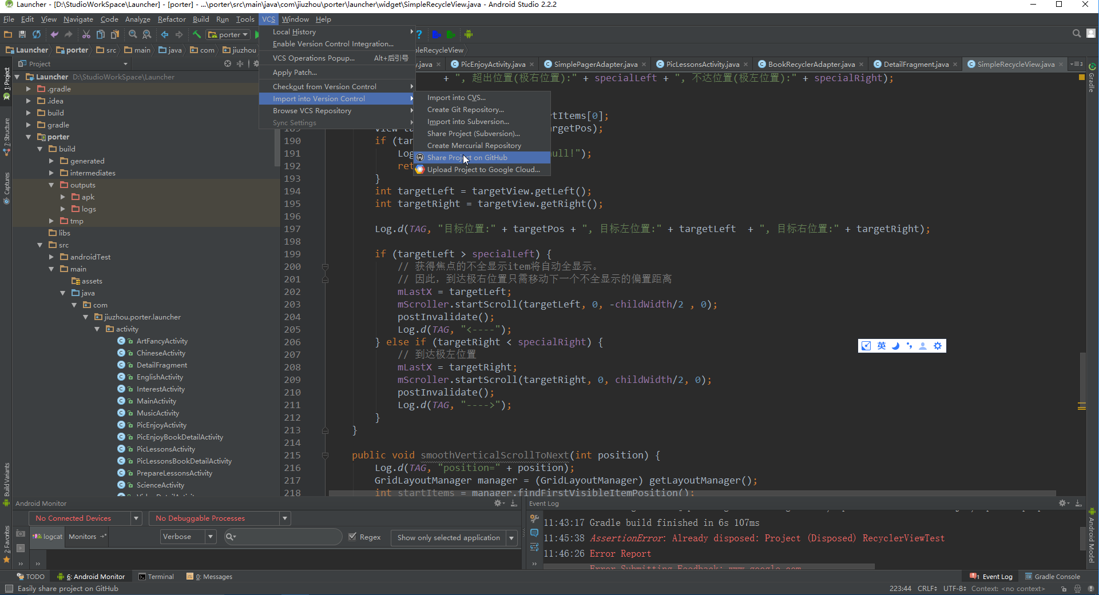Click the Event Log status bar button
Viewport: 1099px width, 595px height.
(991, 576)
